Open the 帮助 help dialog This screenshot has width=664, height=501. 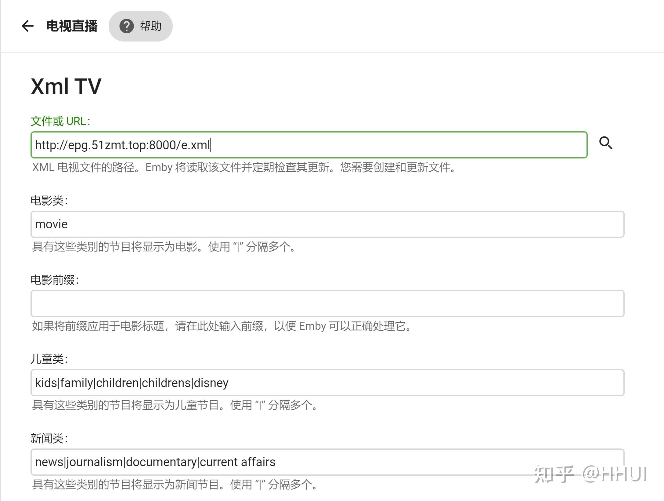click(141, 26)
